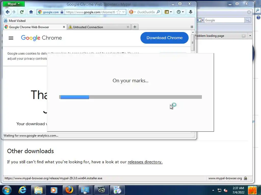Reload the page in Mypal
Viewport: 261px width, 195px height.
(x=22, y=12)
